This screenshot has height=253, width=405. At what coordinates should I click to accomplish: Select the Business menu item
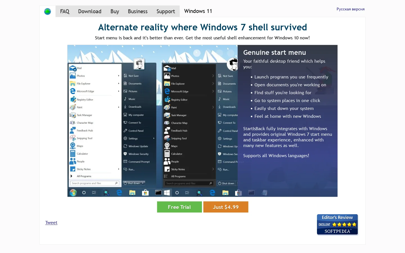click(138, 11)
